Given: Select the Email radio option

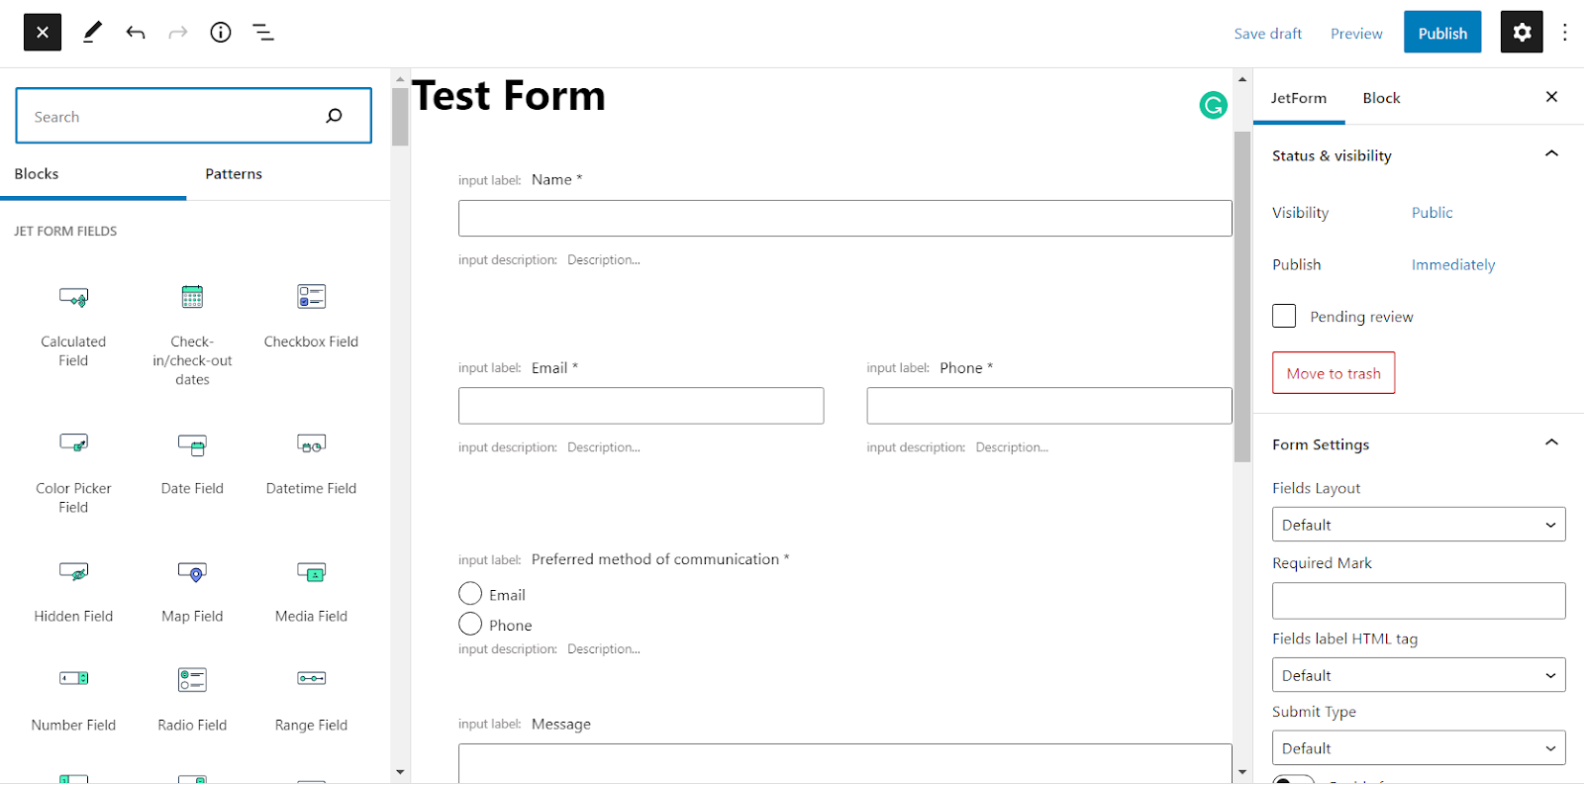Looking at the screenshot, I should [470, 594].
